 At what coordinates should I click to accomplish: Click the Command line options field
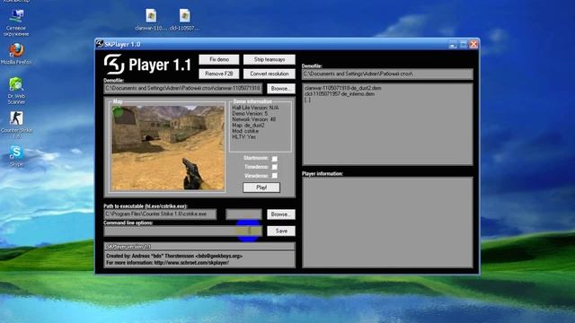[x=183, y=231]
